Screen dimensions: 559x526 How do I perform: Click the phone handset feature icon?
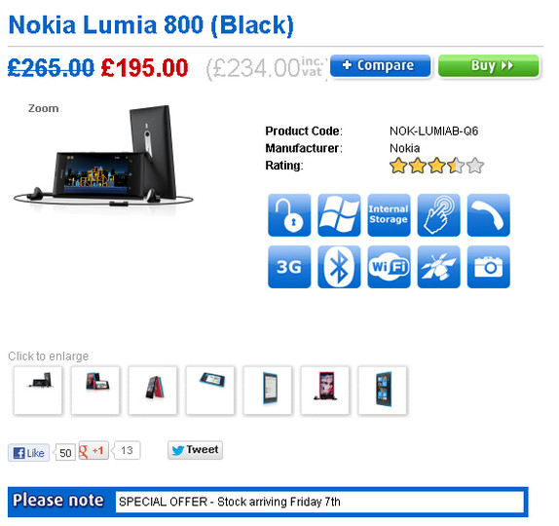coord(489,215)
